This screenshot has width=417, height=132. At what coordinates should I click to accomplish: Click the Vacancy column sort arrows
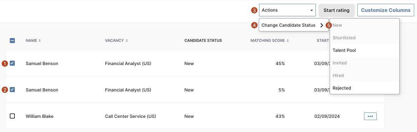click(x=127, y=41)
